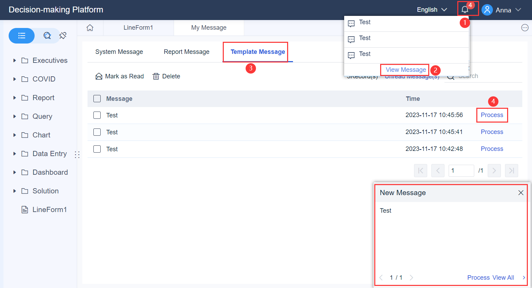The width and height of the screenshot is (532, 288).
Task: Switch to list directory view icon
Action: (x=22, y=36)
